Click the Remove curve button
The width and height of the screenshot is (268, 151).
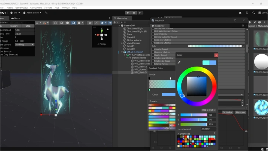pyautogui.click(x=240, y=112)
